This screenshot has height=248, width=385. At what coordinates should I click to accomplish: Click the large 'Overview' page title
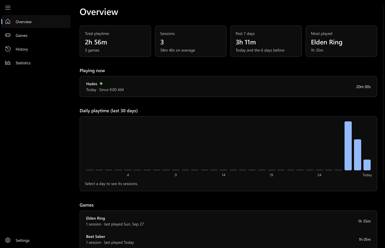99,12
